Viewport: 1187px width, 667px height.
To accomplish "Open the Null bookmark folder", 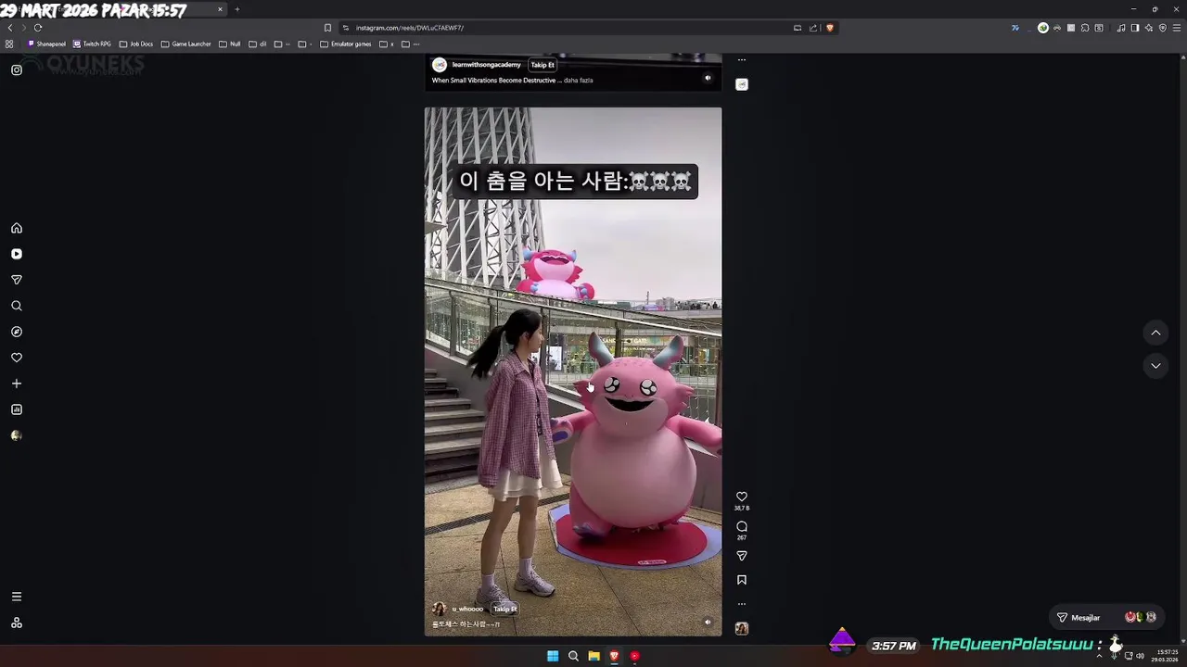I will [230, 44].
